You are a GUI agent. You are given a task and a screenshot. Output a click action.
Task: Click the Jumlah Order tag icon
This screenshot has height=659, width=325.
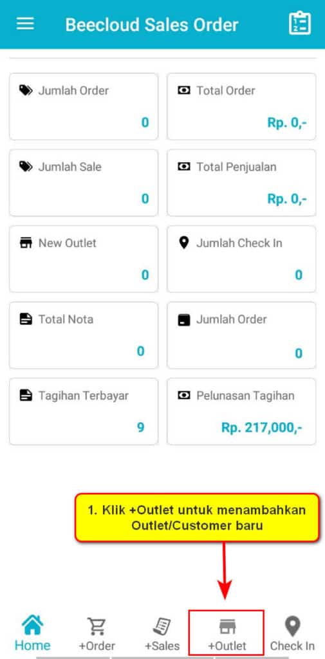click(26, 90)
